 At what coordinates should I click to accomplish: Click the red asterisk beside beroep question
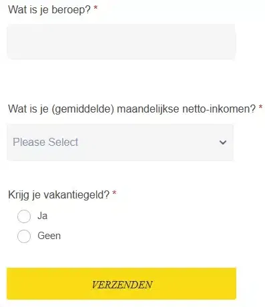pos(95,8)
